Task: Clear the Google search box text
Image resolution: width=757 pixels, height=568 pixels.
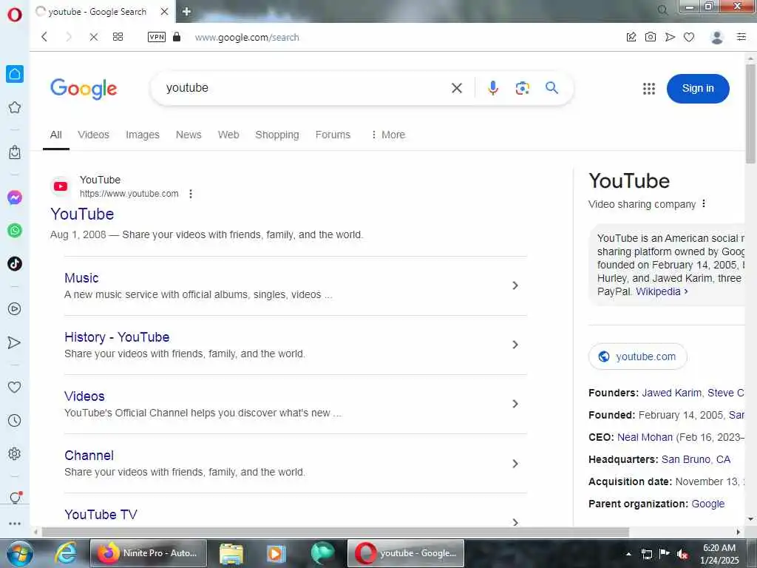Action: (456, 88)
